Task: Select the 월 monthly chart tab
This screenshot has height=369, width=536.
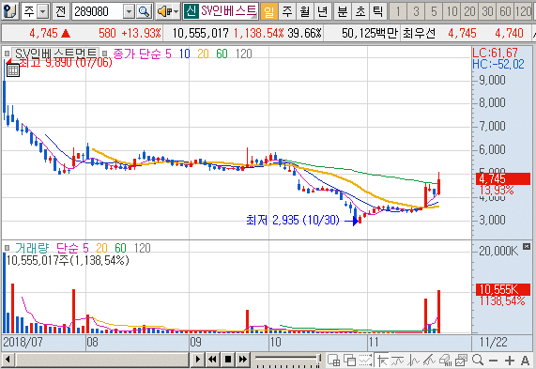Action: click(x=304, y=11)
